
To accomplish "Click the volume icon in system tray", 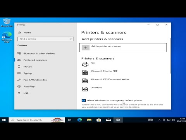I will click(173, 120).
